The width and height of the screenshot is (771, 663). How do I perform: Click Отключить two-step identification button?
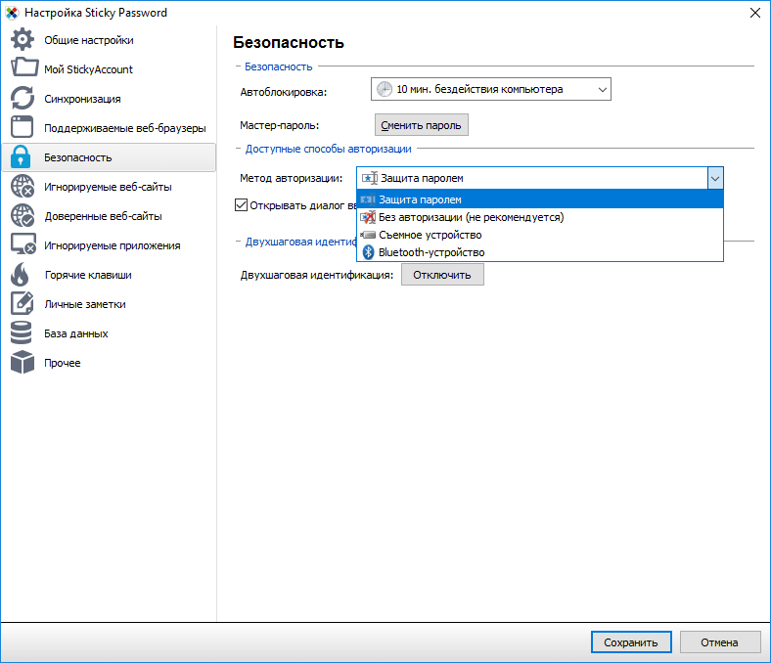[442, 274]
